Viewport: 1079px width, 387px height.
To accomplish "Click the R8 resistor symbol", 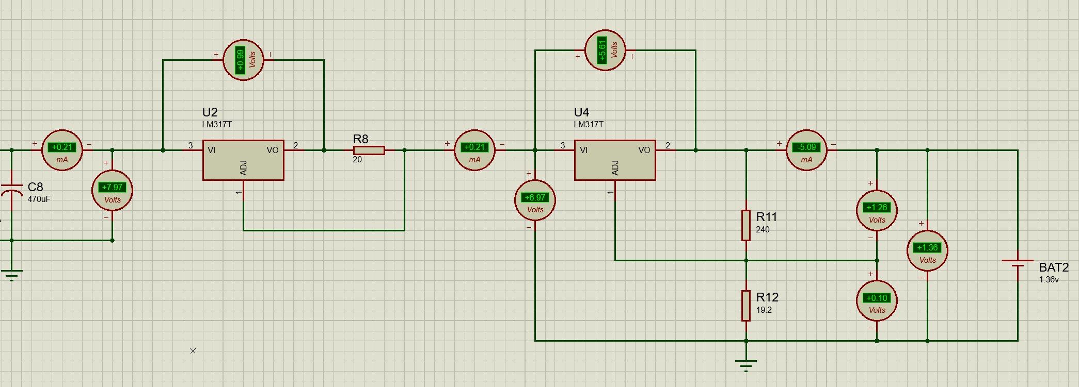I will [369, 150].
